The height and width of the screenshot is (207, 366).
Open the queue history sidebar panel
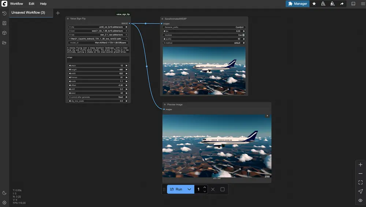(x=4, y=13)
